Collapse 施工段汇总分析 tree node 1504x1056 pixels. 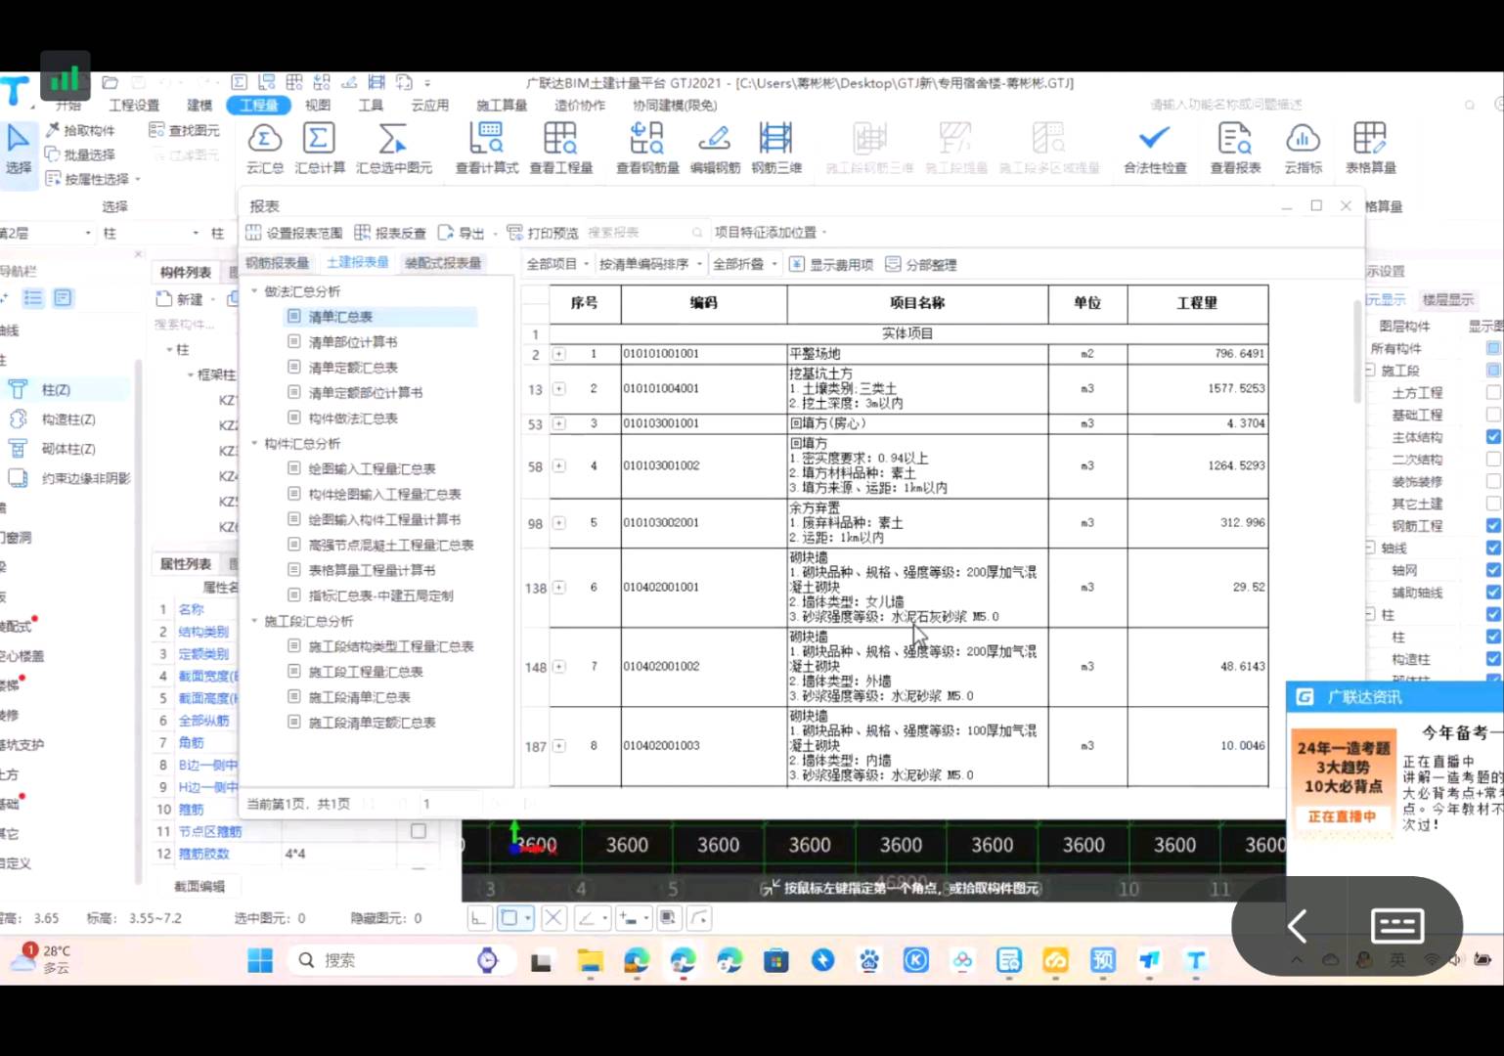click(x=255, y=621)
